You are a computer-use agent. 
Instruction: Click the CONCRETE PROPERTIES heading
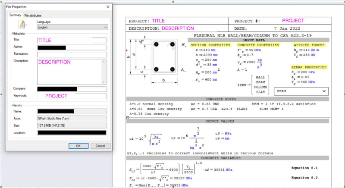tap(258, 45)
